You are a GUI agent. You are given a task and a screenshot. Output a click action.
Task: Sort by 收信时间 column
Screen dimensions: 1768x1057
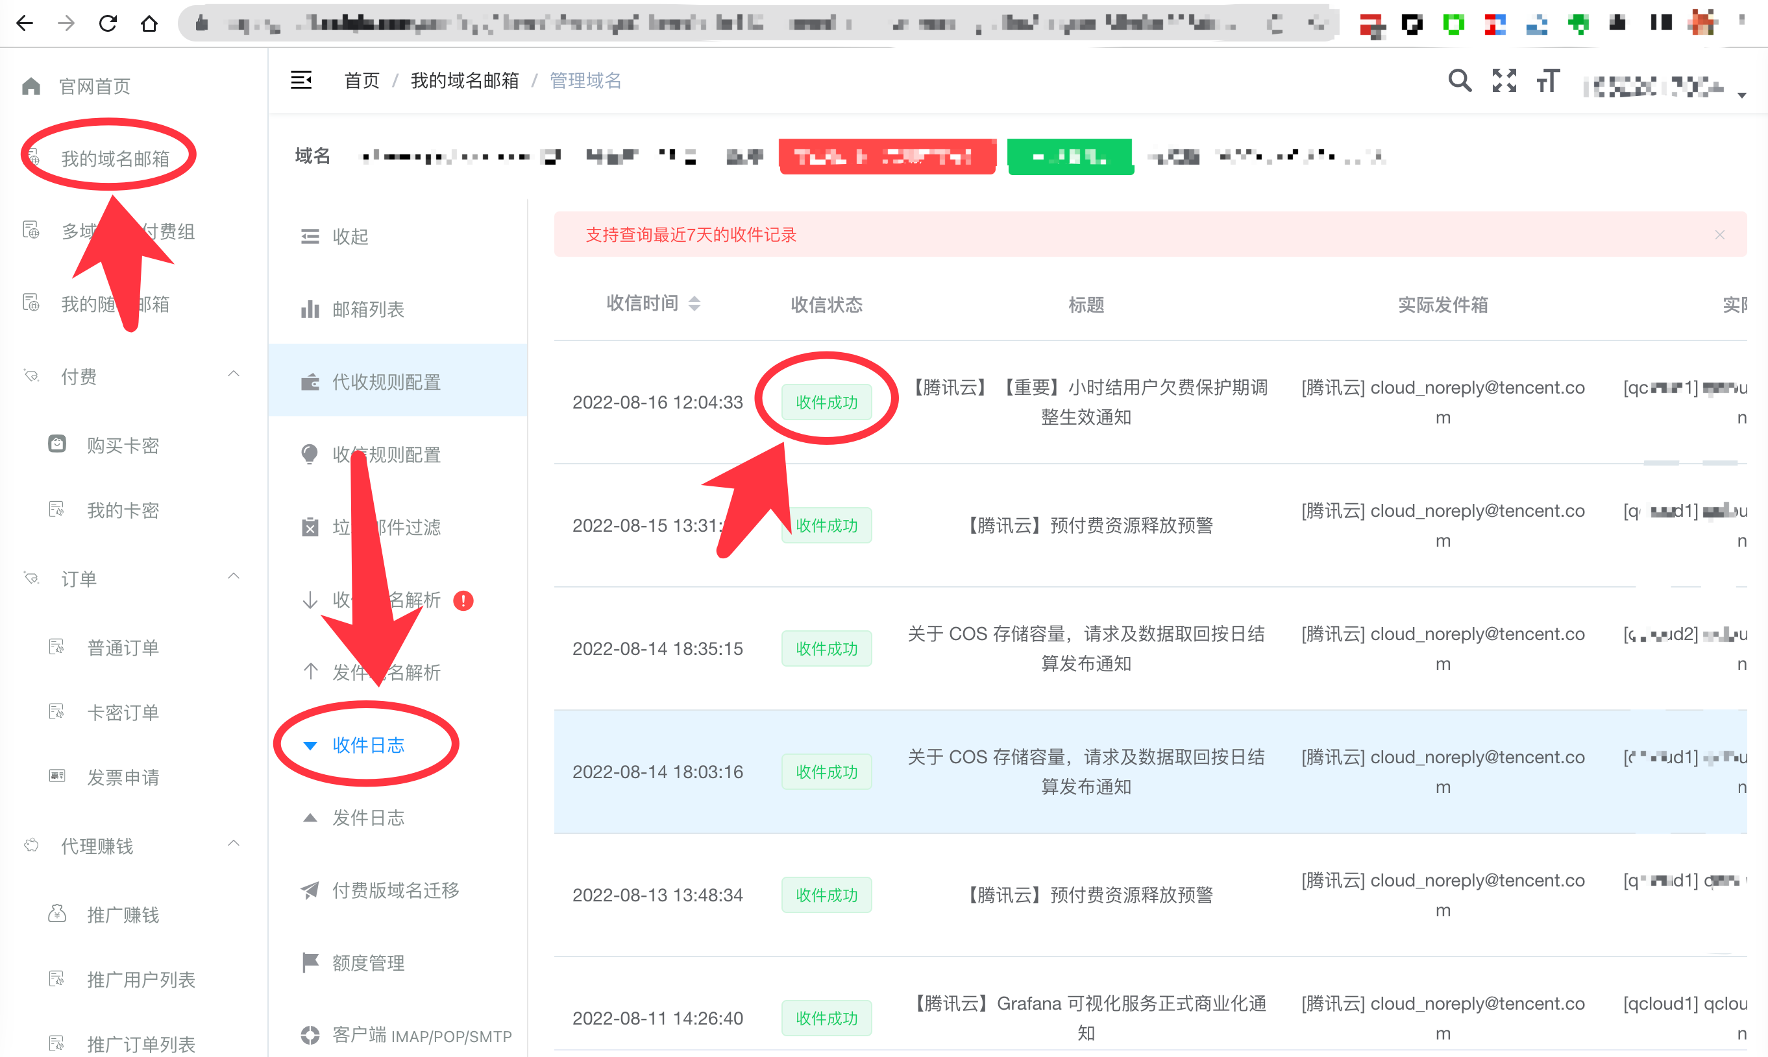click(x=694, y=304)
